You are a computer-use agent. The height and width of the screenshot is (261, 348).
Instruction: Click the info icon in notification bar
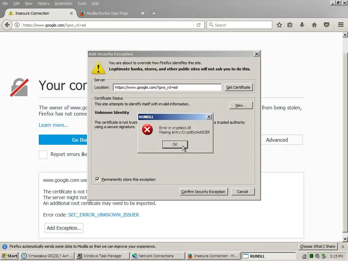click(x=5, y=247)
